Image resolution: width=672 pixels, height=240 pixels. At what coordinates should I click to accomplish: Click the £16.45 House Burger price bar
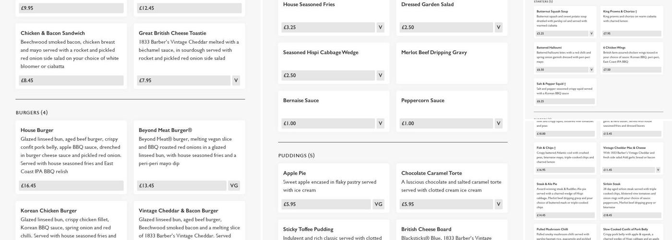point(71,186)
